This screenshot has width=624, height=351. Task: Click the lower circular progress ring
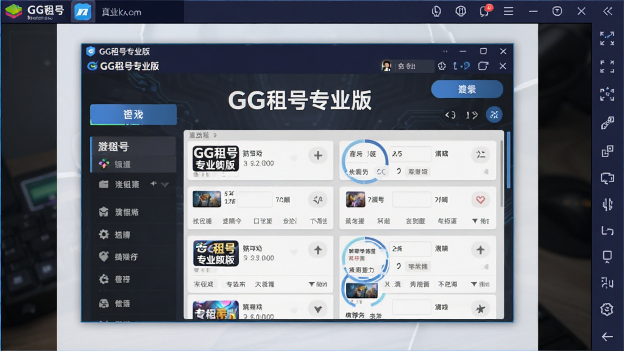[x=366, y=258]
